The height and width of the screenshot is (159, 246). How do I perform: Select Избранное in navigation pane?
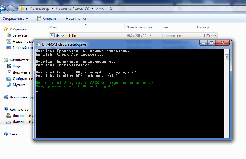click(x=19, y=29)
